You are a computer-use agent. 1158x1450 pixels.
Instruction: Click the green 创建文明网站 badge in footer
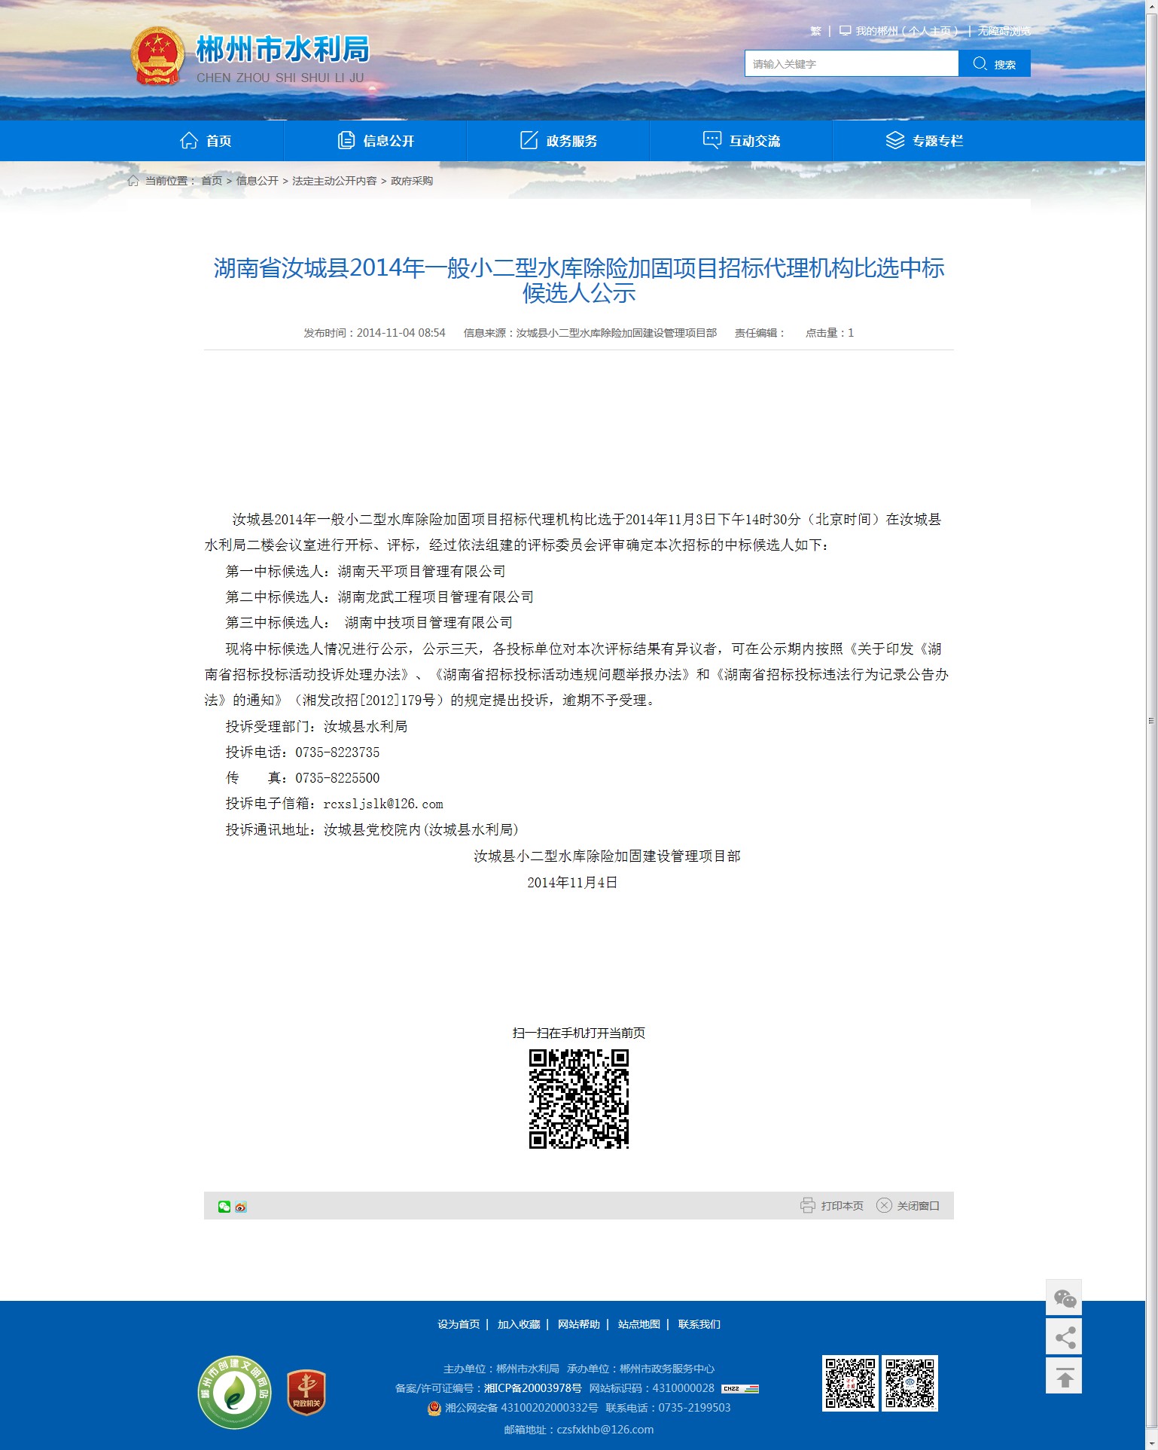pos(234,1392)
